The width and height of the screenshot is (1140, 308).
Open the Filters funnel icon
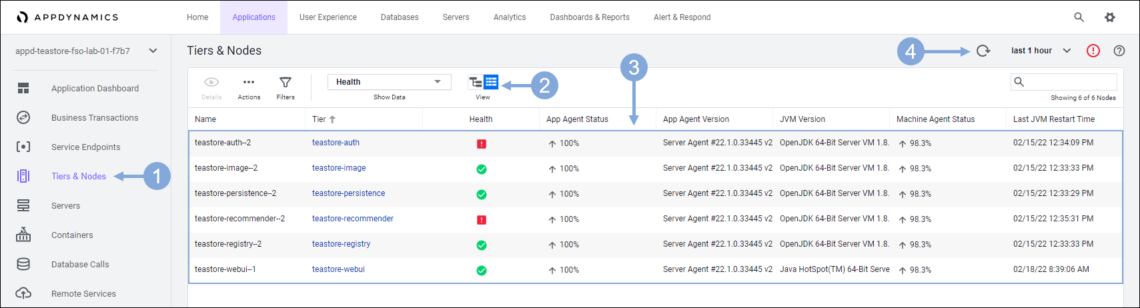tap(286, 83)
